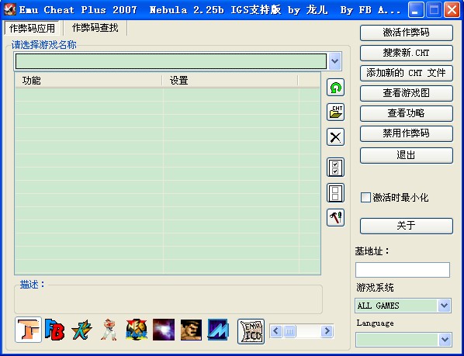Image resolution: width=464 pixels, height=356 pixels.
Task: Open the ALL GAMES system dropdown
Action: coord(444,306)
